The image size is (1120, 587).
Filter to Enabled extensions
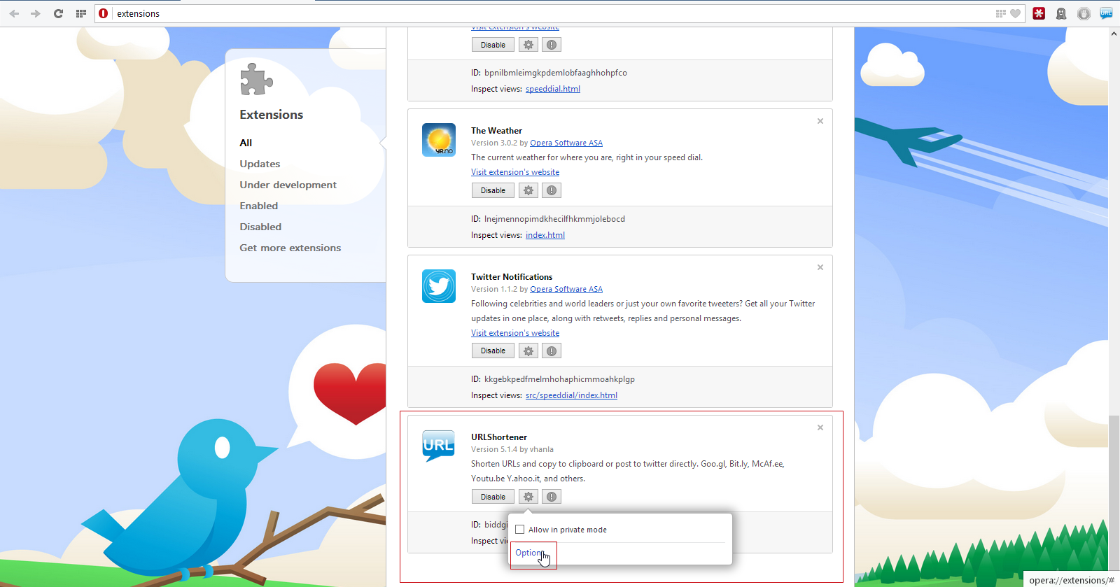pos(258,206)
